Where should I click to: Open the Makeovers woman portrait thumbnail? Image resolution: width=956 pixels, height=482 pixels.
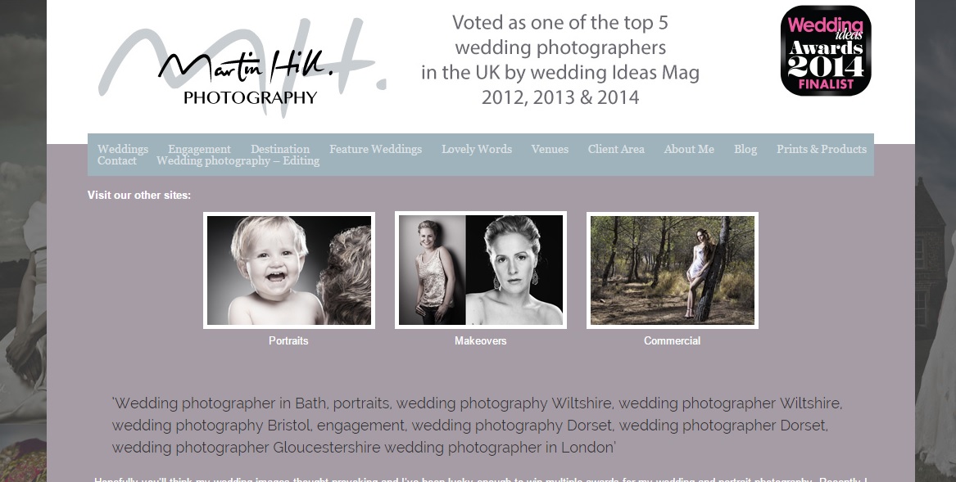[480, 270]
